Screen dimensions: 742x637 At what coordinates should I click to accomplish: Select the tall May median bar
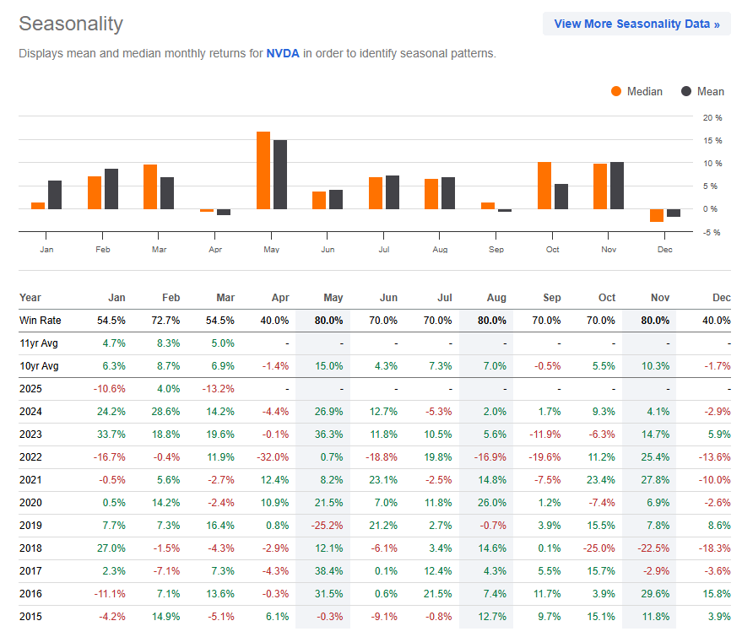click(262, 169)
